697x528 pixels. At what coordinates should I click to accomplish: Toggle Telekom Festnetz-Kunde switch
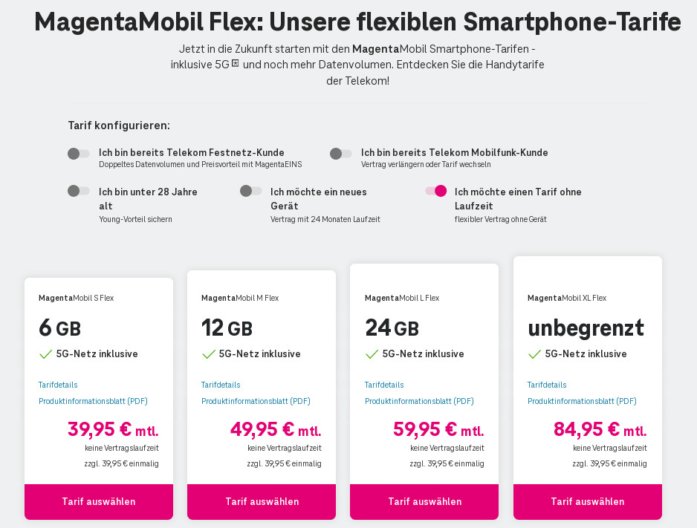(x=78, y=154)
